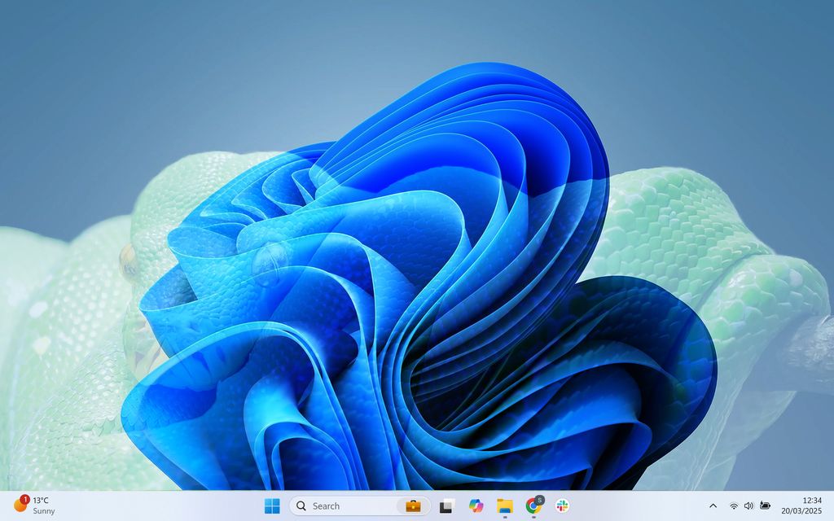Image resolution: width=834 pixels, height=521 pixels.
Task: Open the volume control
Action: (x=748, y=506)
